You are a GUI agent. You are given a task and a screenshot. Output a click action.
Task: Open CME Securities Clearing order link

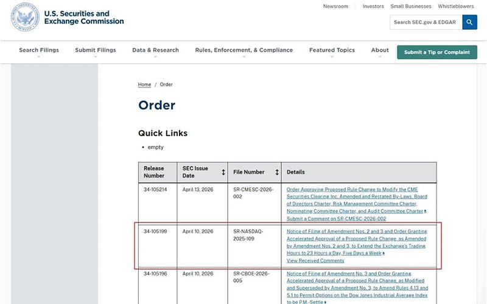(x=357, y=200)
